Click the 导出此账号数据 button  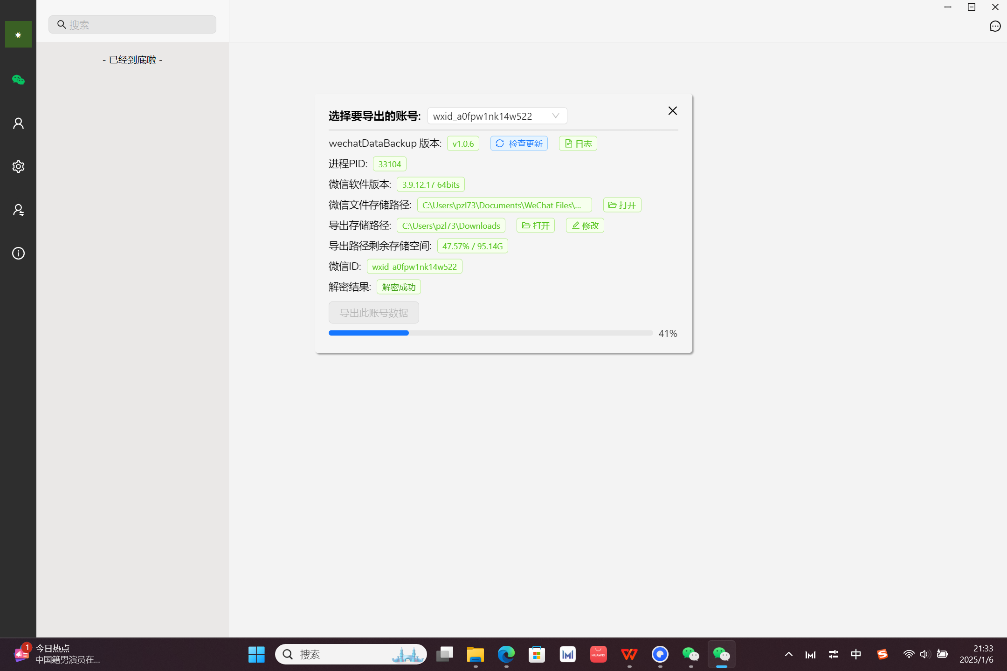tap(374, 313)
